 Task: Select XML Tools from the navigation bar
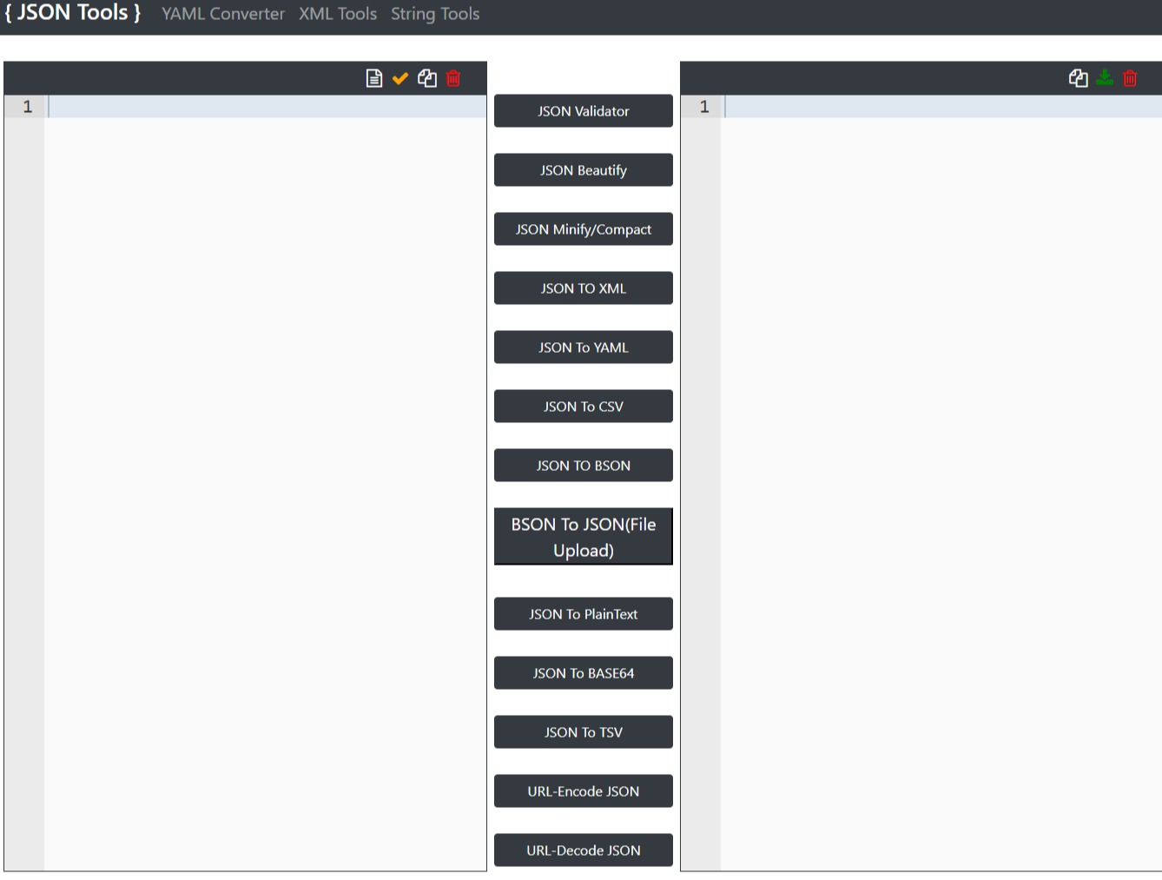(x=338, y=14)
